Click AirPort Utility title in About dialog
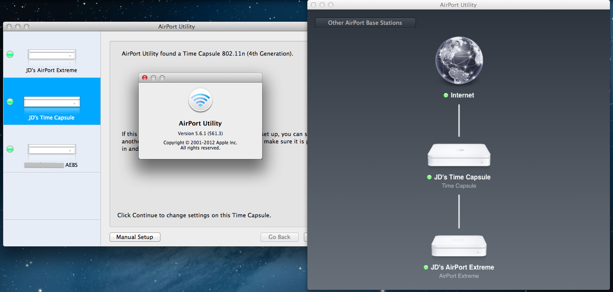Viewport: 613px width, 292px height. tap(200, 123)
